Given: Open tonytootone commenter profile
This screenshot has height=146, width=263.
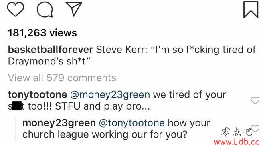Looking at the screenshot, I should 37,94.
